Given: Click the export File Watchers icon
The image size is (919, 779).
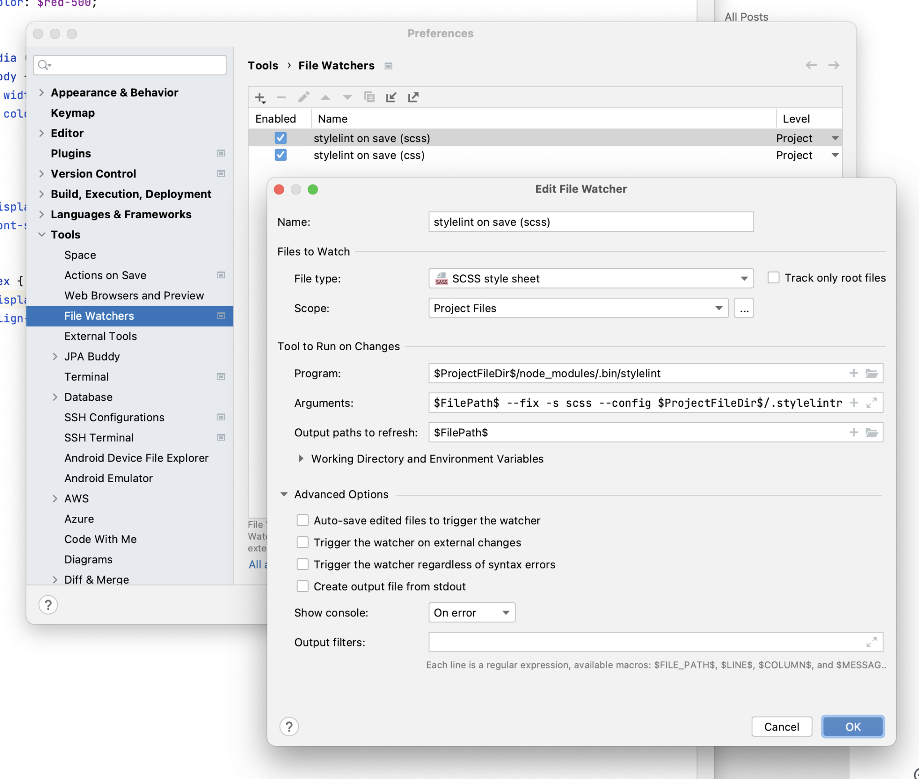Looking at the screenshot, I should pyautogui.click(x=414, y=97).
